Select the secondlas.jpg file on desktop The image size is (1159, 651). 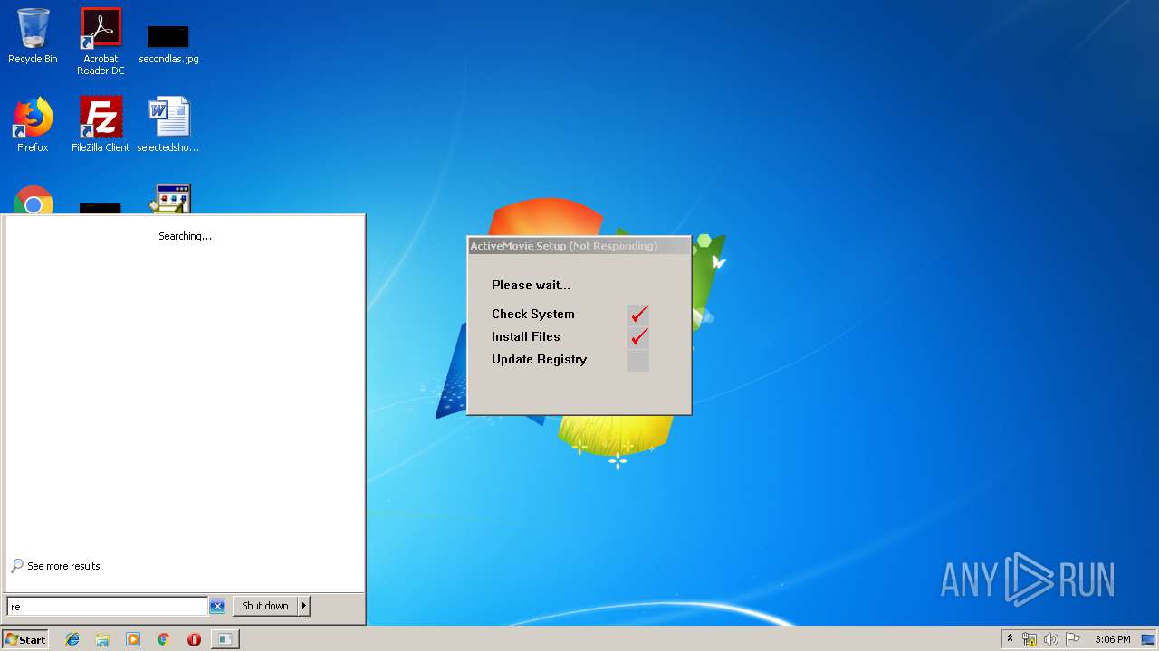(168, 43)
